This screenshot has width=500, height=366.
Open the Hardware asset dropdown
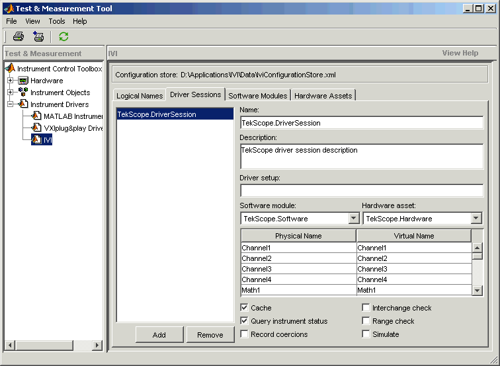point(476,219)
